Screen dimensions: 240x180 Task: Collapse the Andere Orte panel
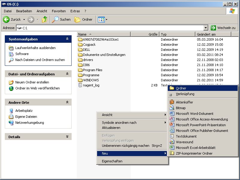67,102
